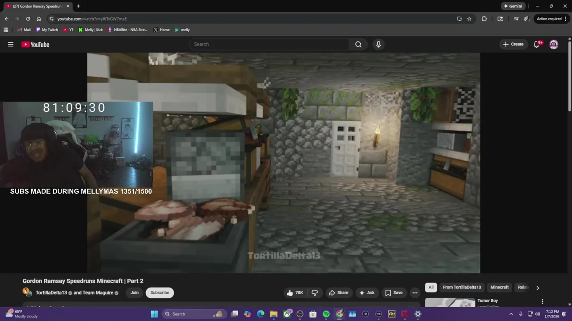
Task: View site information icon in address bar
Action: (x=51, y=19)
